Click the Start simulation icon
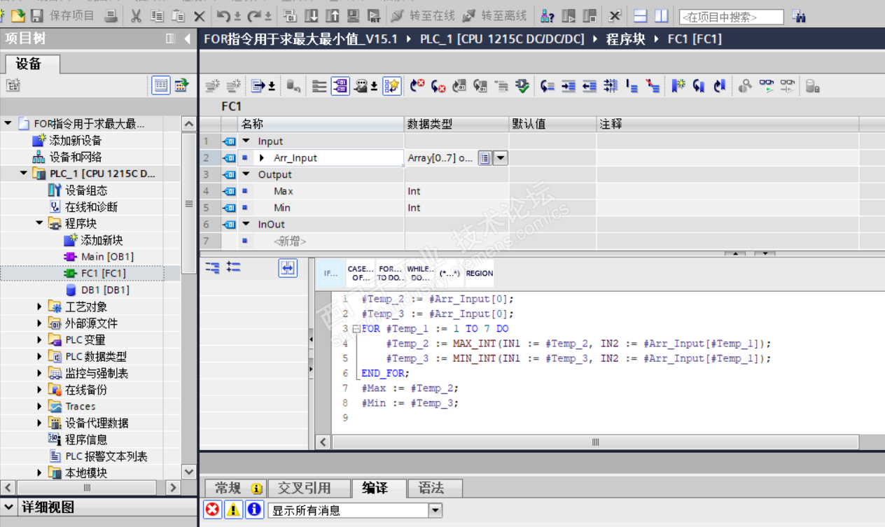Viewport: 885px width, 527px height. click(354, 15)
